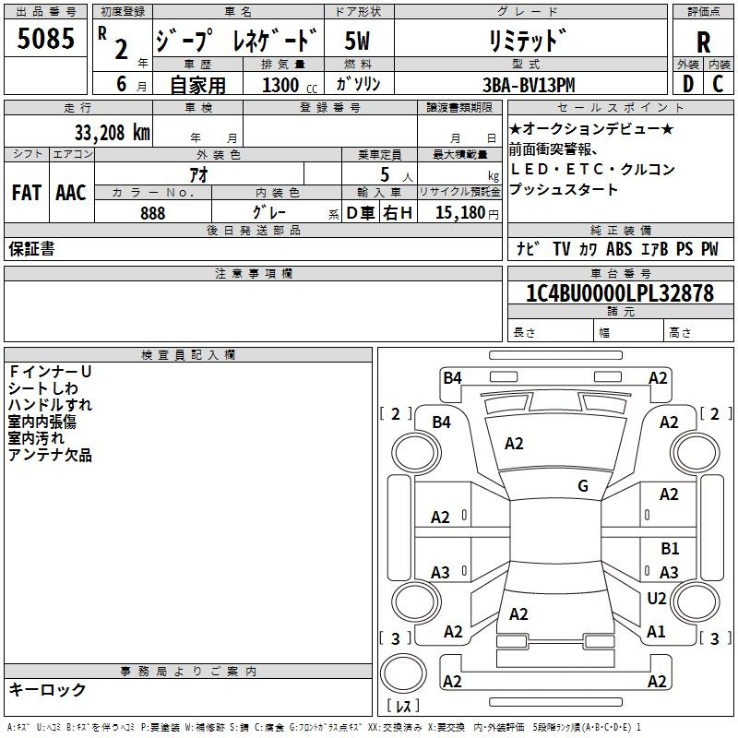The image size is (738, 738).
Task: Click the inspector note 室内汚れ
Action: (x=36, y=438)
